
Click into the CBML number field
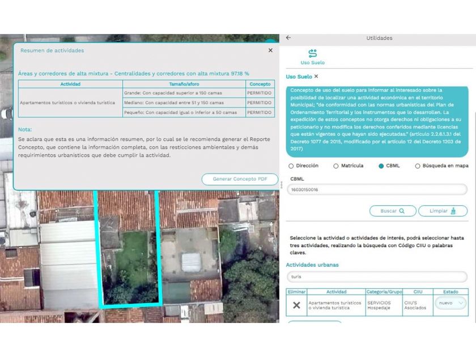[x=376, y=190]
